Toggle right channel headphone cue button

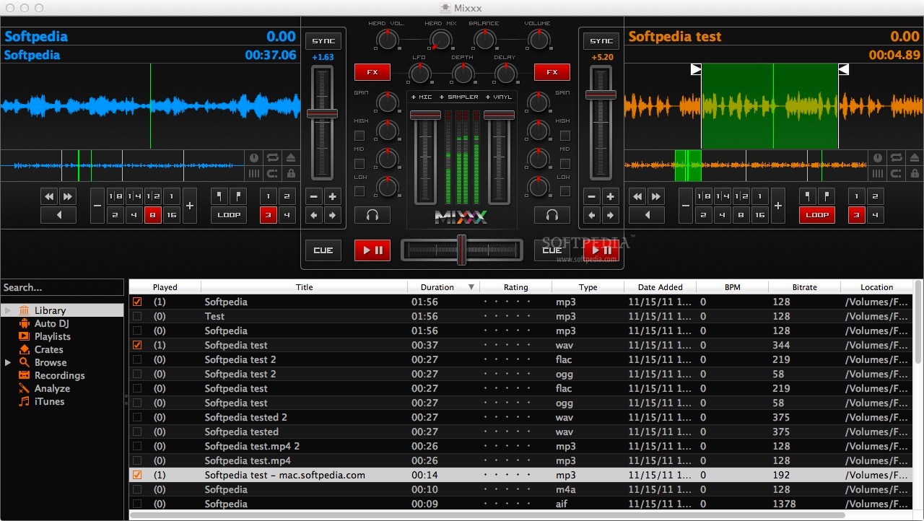pyautogui.click(x=552, y=215)
